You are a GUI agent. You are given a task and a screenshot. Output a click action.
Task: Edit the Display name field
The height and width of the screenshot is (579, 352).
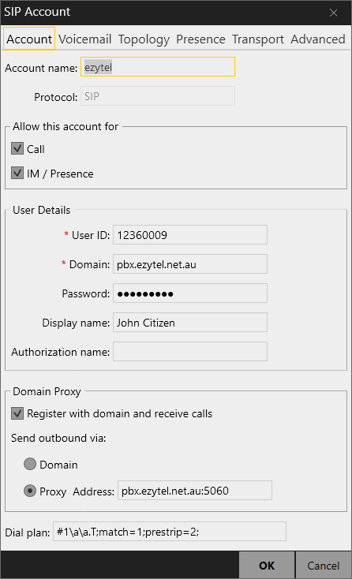click(x=190, y=323)
